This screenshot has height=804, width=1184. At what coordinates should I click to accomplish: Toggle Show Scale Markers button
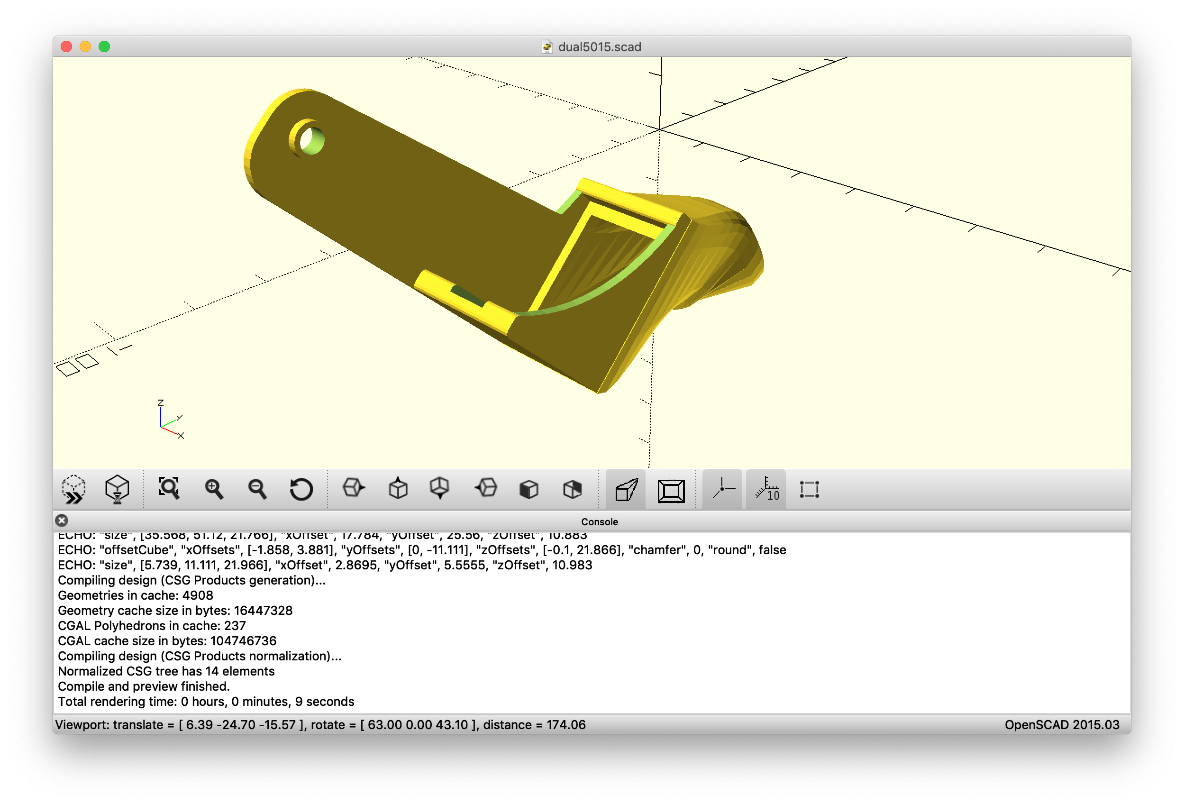pyautogui.click(x=766, y=489)
